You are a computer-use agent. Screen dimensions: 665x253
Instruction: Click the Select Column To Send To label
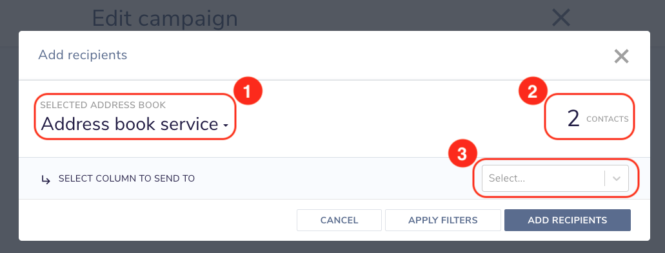(126, 178)
